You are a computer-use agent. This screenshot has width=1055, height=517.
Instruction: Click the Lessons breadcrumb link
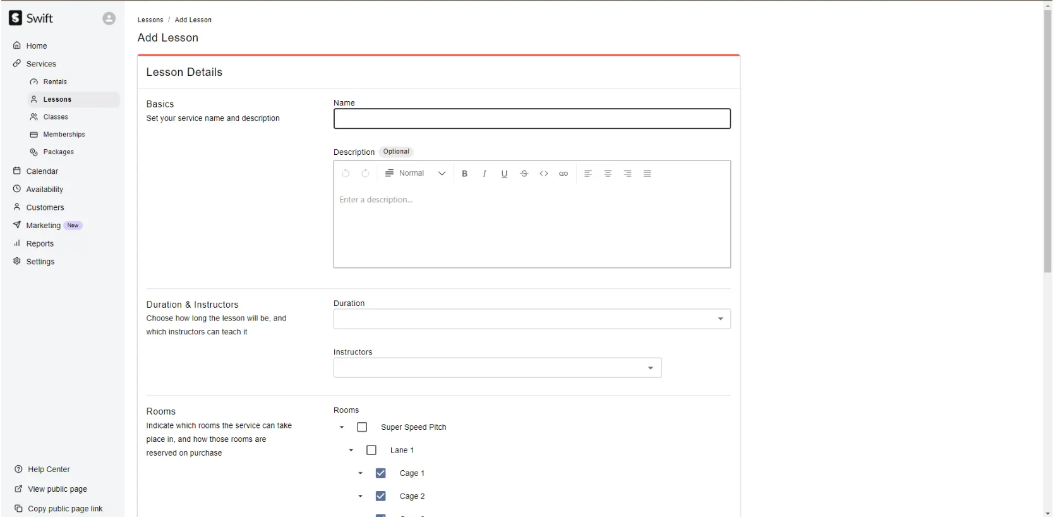coord(150,20)
